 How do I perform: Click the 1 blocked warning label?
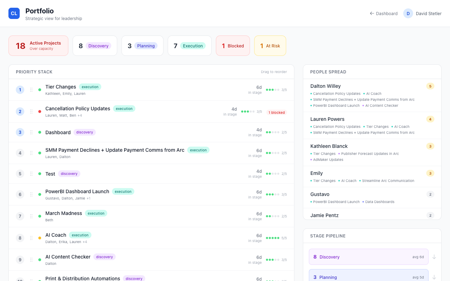tap(277, 112)
